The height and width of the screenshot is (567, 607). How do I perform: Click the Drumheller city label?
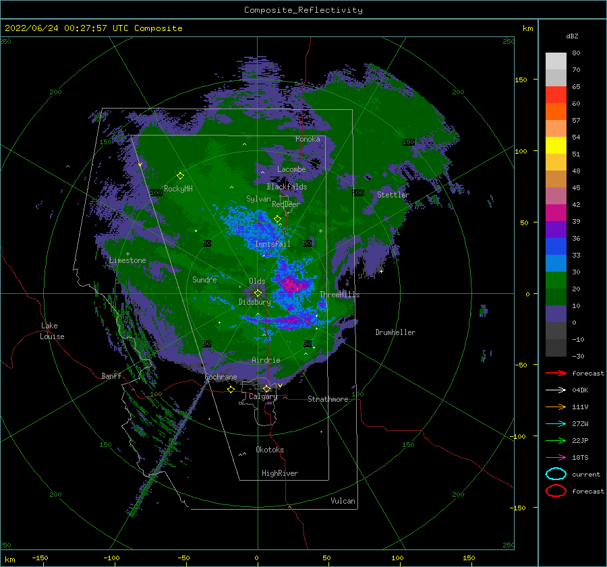click(x=395, y=332)
